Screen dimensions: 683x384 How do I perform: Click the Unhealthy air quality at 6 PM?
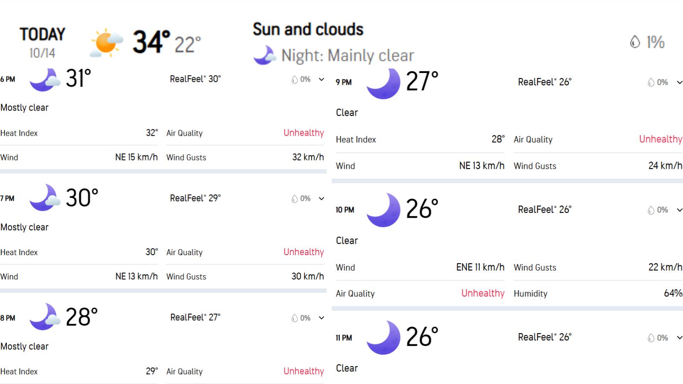(x=304, y=133)
